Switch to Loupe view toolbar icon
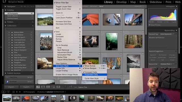 tap(43, 87)
